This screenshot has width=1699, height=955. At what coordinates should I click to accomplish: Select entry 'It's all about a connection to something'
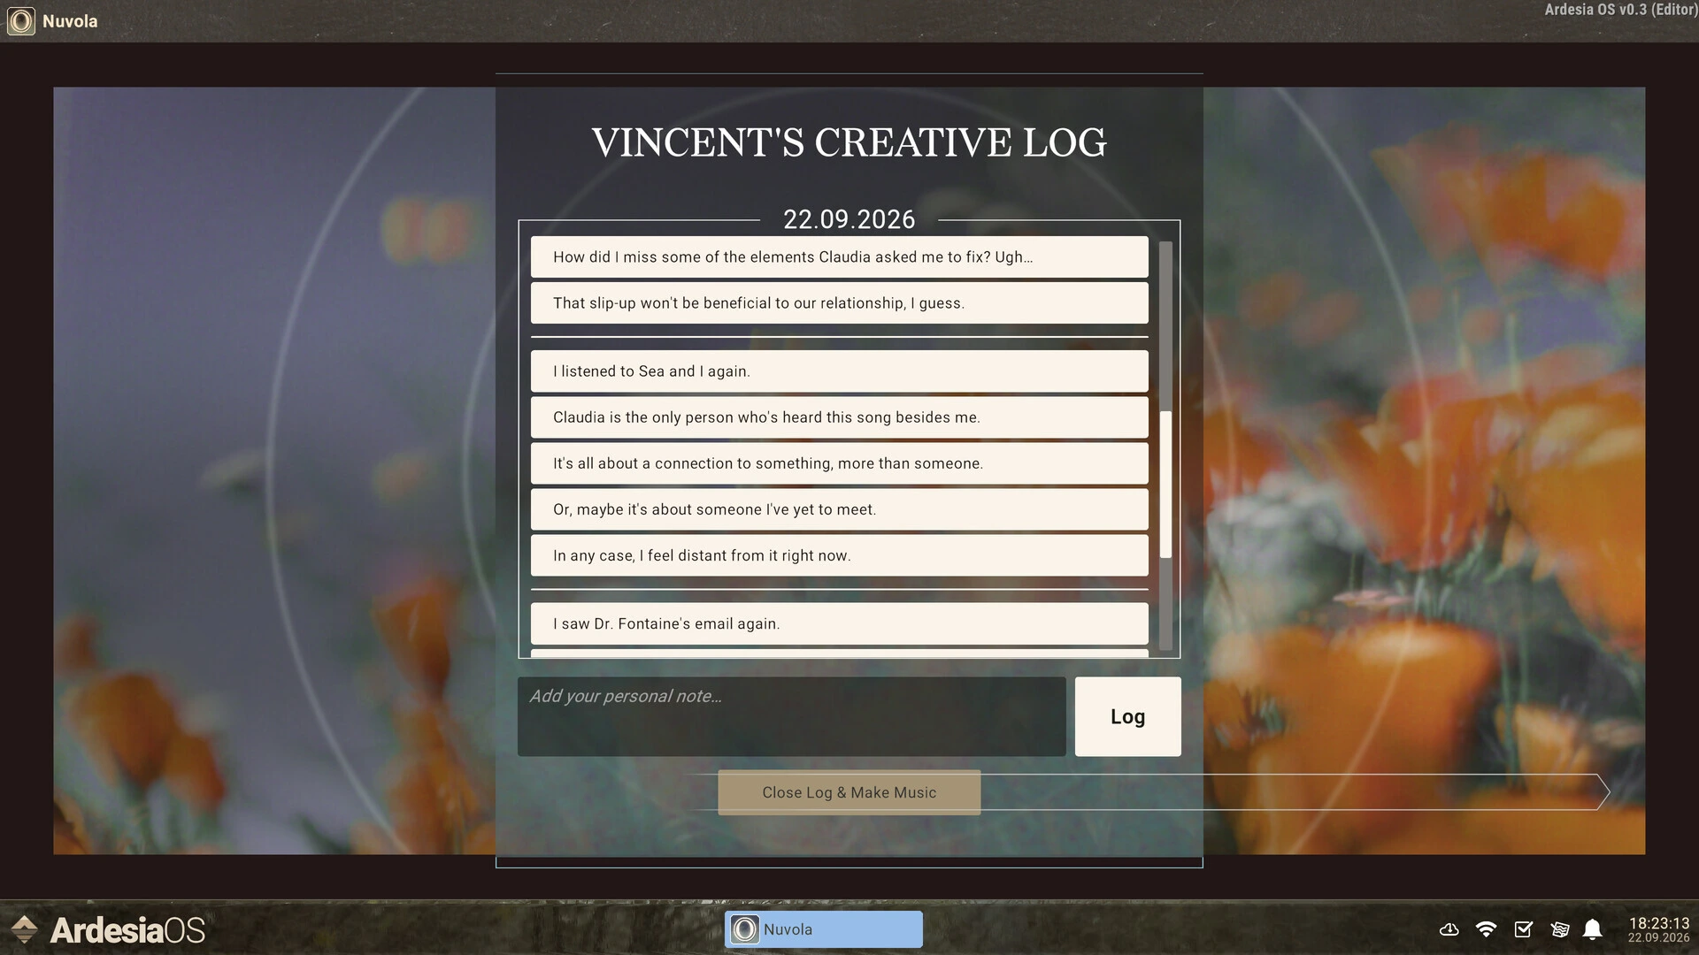click(839, 463)
